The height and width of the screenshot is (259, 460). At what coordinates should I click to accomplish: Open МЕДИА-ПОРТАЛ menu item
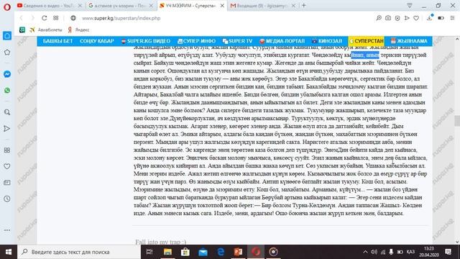point(282,41)
